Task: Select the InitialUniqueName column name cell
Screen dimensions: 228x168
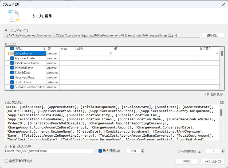Action: click(30, 63)
